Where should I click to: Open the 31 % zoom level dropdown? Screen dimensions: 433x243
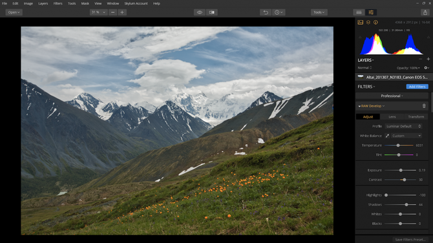point(99,12)
